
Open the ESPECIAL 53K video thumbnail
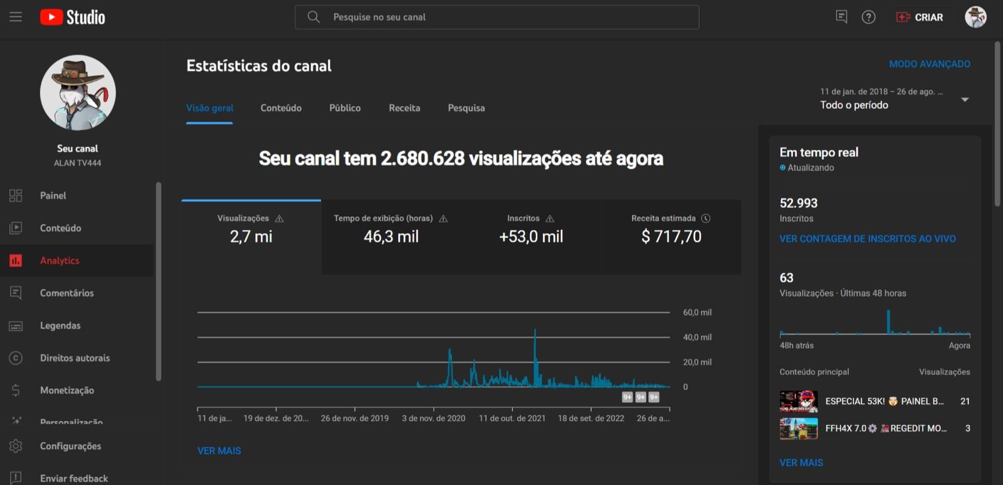tap(799, 401)
